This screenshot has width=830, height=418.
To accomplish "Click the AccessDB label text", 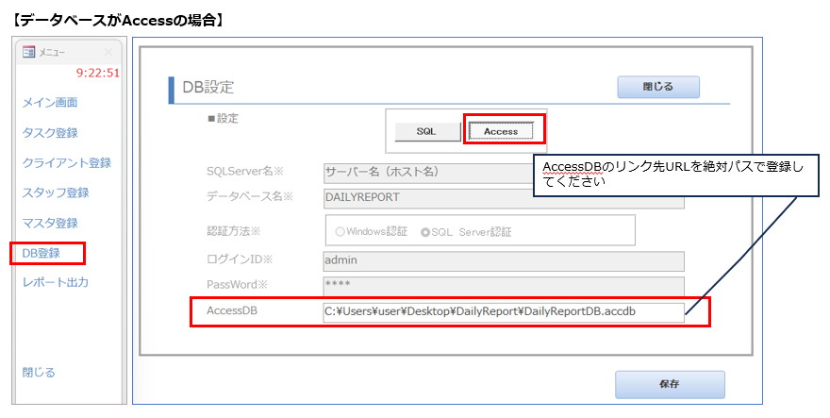I will 232,310.
